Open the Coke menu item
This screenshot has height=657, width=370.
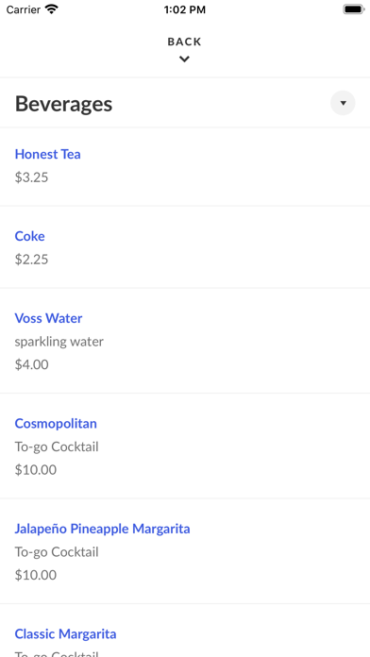[x=30, y=236]
